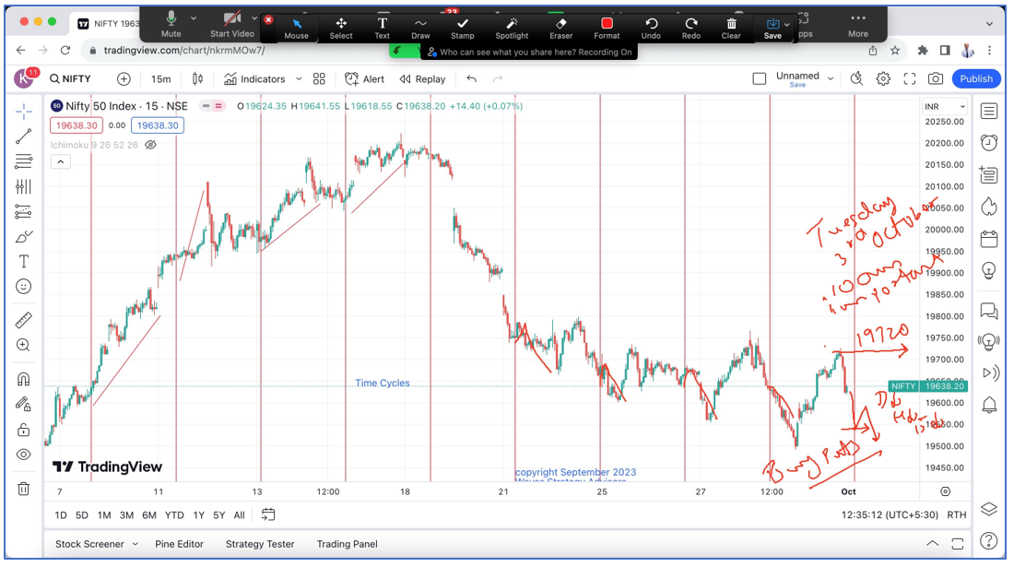
Task: Open candlestick chart type selector
Action: pyautogui.click(x=197, y=79)
